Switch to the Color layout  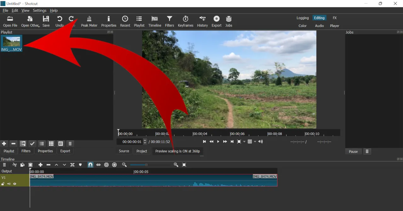[303, 26]
